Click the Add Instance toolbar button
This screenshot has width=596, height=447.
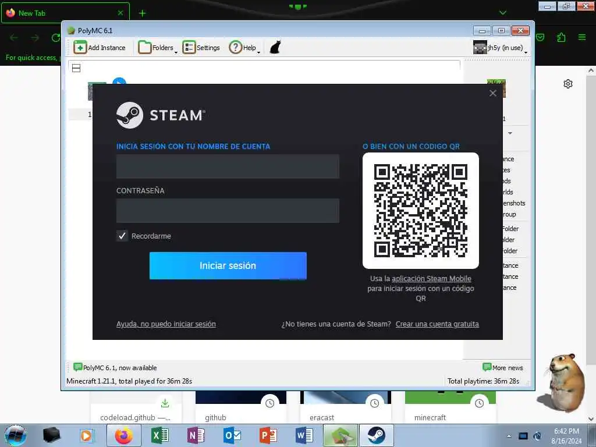(100, 48)
